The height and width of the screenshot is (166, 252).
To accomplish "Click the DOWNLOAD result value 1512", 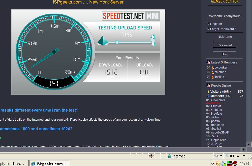I will tap(111, 72).
